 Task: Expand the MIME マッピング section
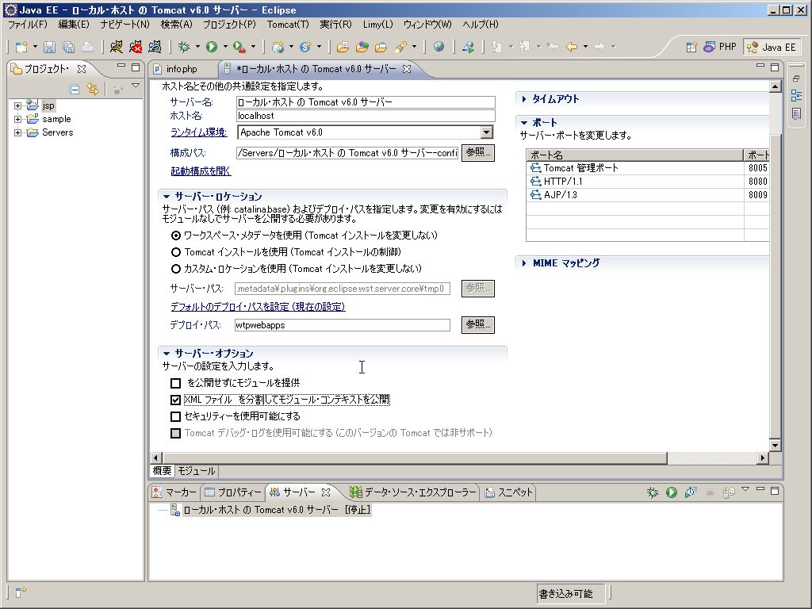point(524,263)
